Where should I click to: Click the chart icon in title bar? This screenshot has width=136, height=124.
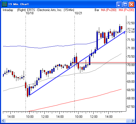click(x=5, y=4)
